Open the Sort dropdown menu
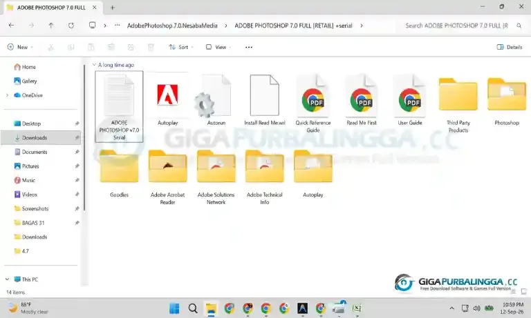This screenshot has width=531, height=318. [181, 48]
